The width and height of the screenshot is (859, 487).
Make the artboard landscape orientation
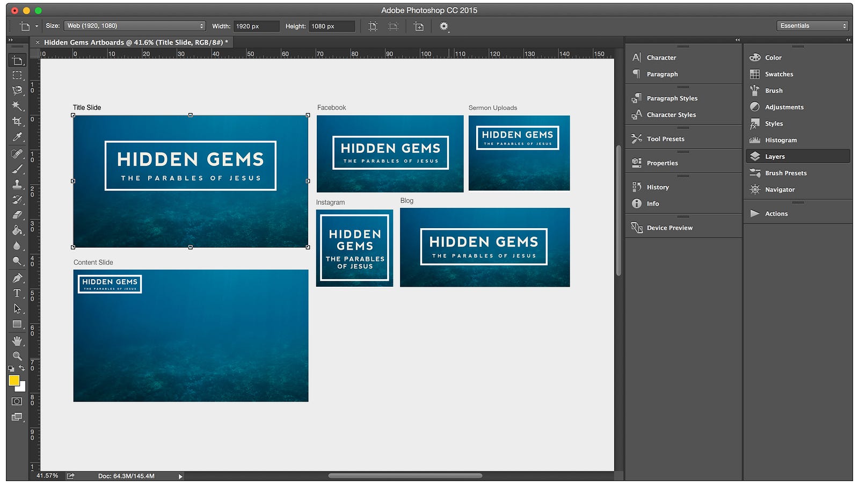coord(394,26)
